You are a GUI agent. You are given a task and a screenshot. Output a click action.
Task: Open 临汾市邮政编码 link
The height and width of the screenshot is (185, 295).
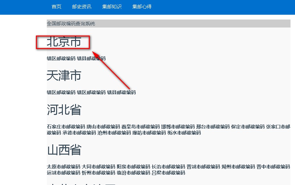tap(133, 173)
